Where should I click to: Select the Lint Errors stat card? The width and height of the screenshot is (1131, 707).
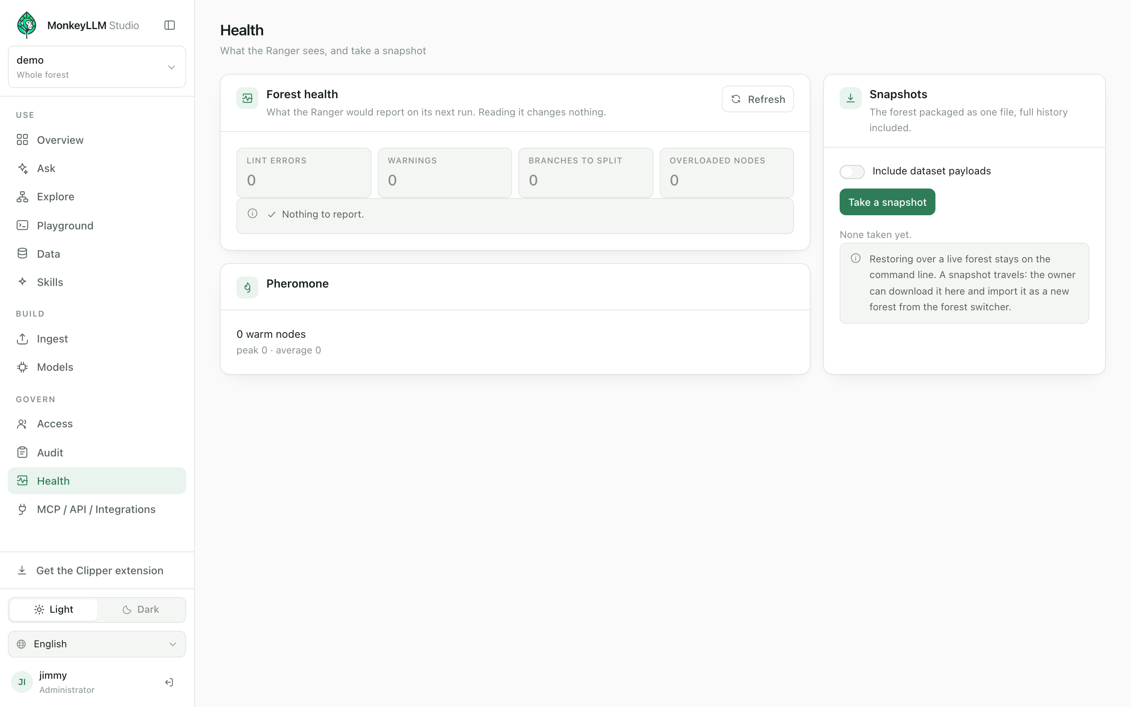(304, 172)
